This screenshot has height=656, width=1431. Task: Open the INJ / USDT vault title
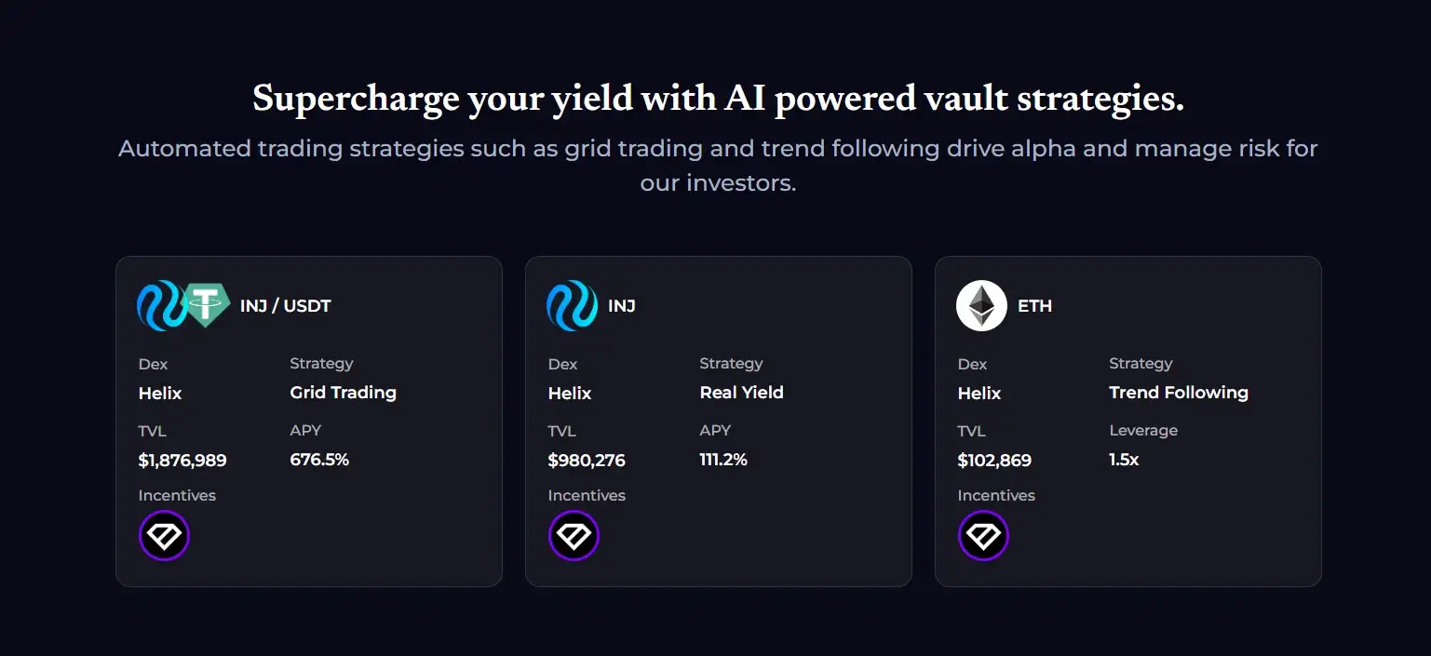pos(285,305)
